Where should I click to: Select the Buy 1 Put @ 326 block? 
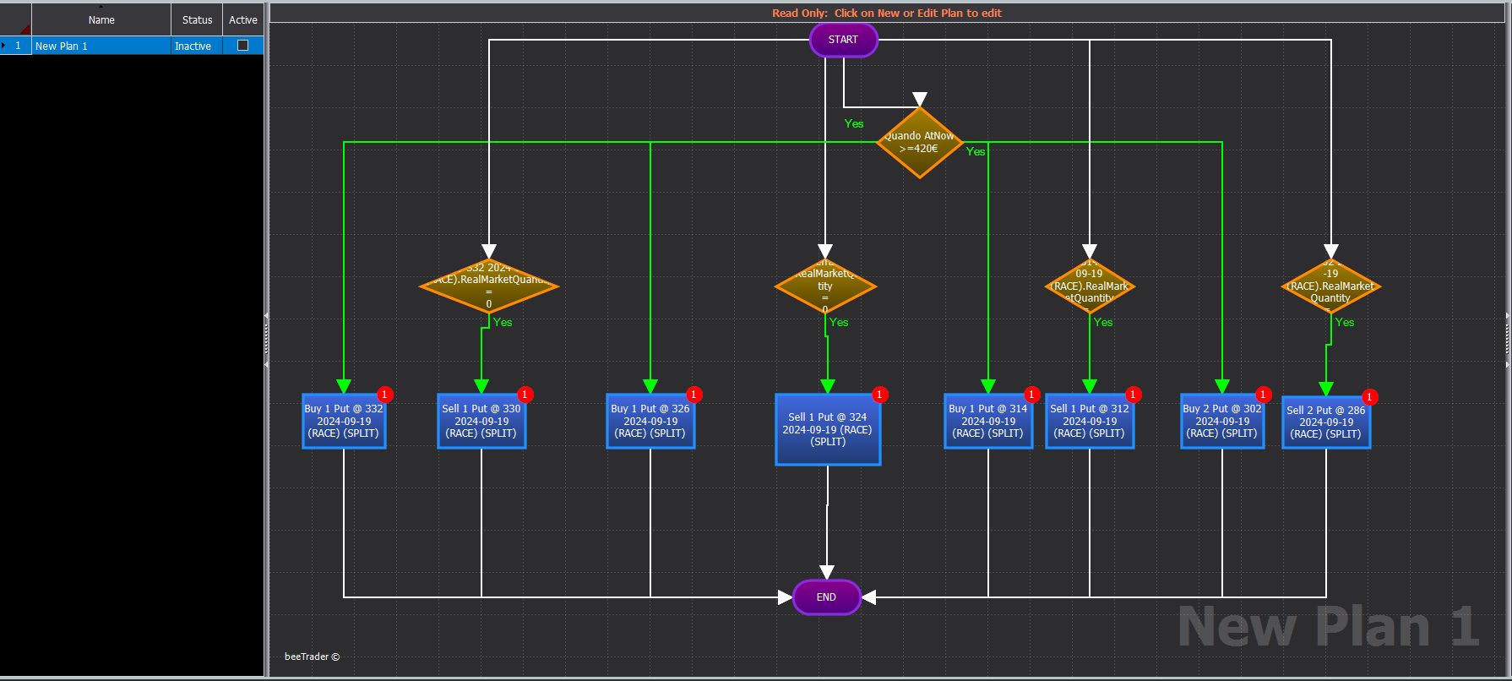pos(650,421)
